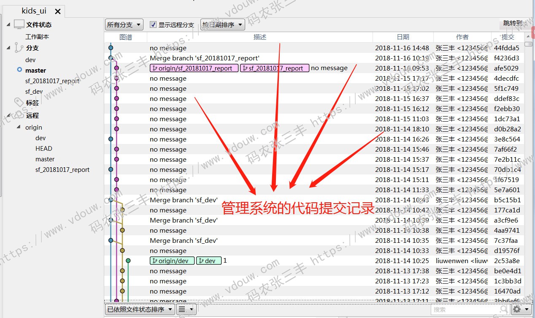The height and width of the screenshot is (318, 535).
Task: Click the origin/dev remote branch tag
Action: click(172, 261)
